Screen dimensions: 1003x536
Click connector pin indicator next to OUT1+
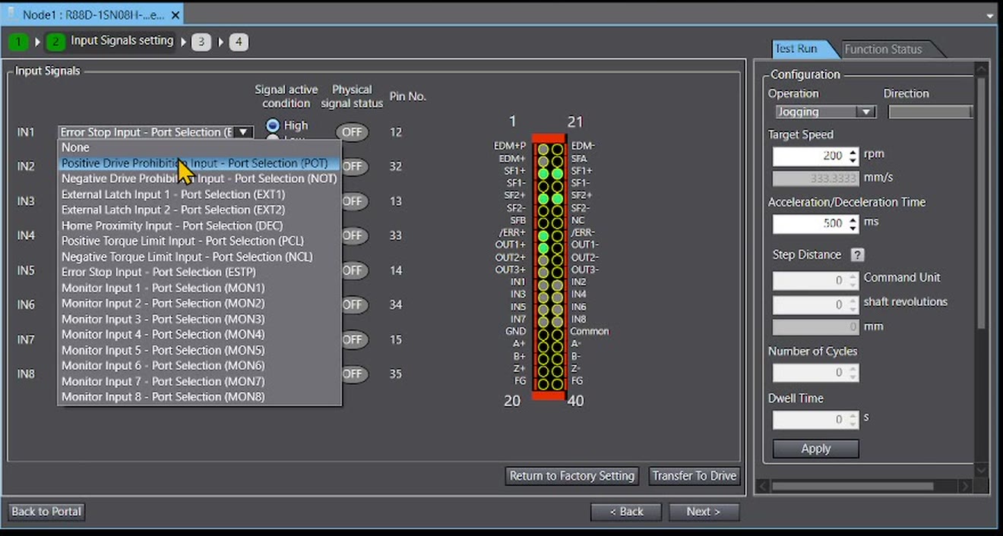coord(543,248)
